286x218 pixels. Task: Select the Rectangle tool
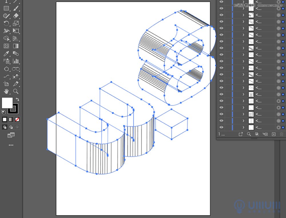(6, 8)
